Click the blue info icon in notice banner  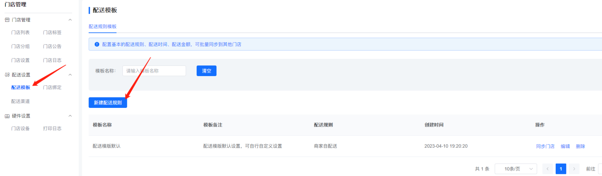[97, 44]
